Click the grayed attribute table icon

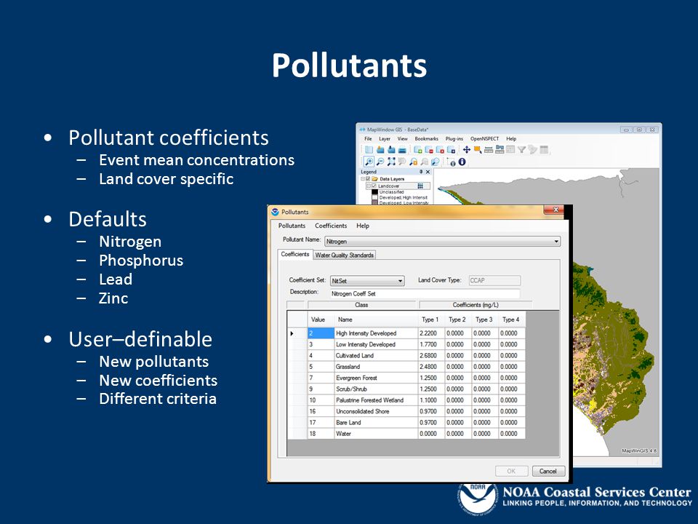(544, 150)
